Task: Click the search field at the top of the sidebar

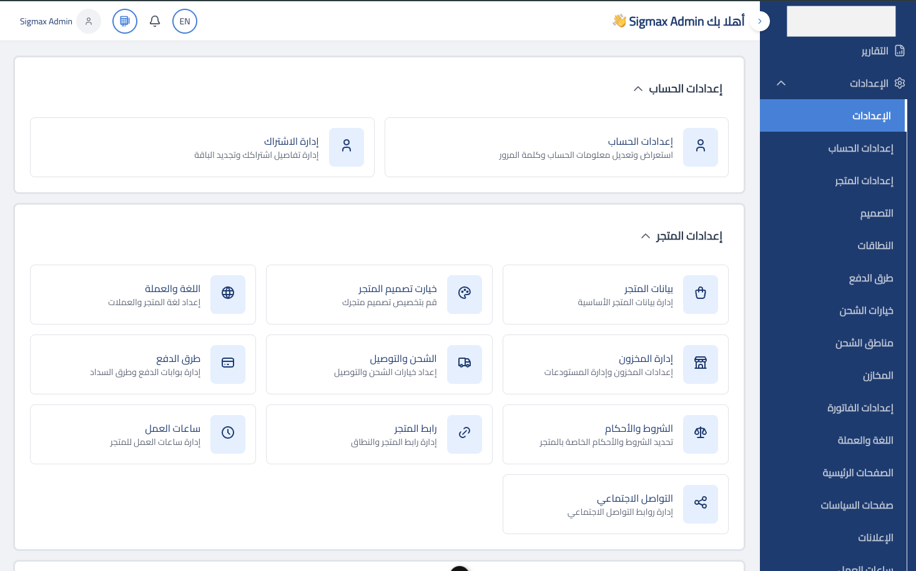Action: [841, 21]
